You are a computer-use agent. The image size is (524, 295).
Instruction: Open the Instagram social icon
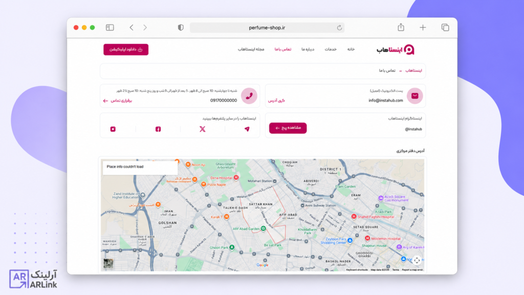(x=113, y=129)
